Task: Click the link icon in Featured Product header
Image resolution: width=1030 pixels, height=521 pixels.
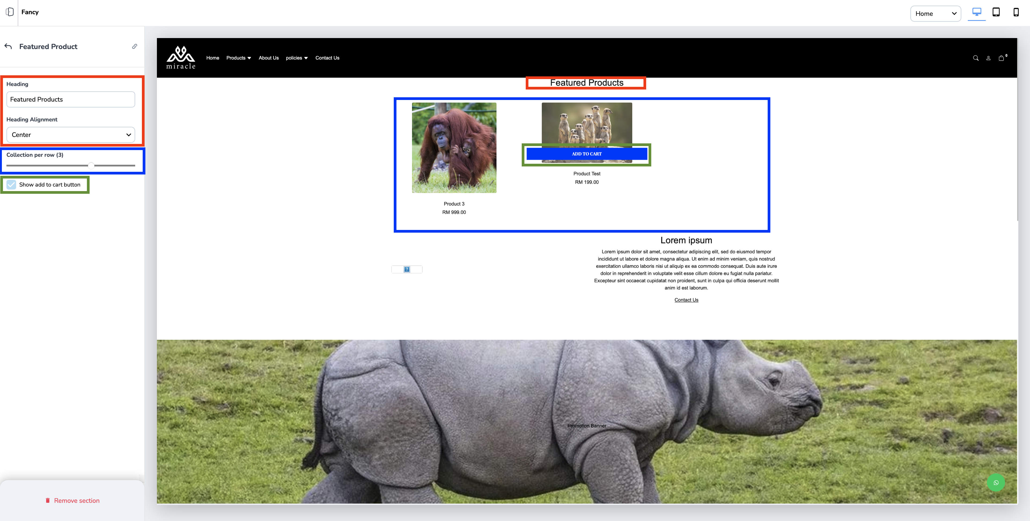Action: coord(135,46)
